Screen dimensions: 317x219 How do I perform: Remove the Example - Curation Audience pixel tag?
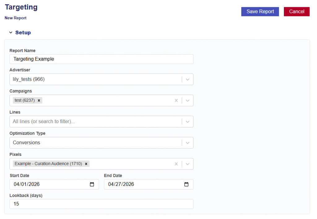click(86, 164)
